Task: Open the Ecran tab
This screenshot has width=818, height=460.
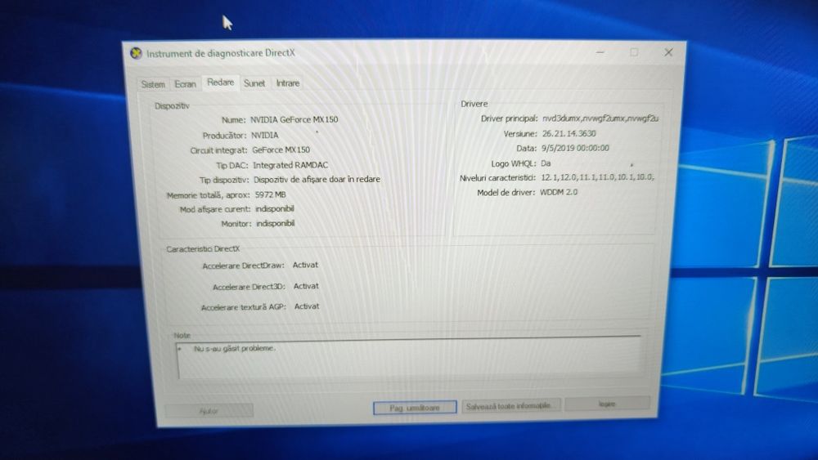Action: pos(185,83)
